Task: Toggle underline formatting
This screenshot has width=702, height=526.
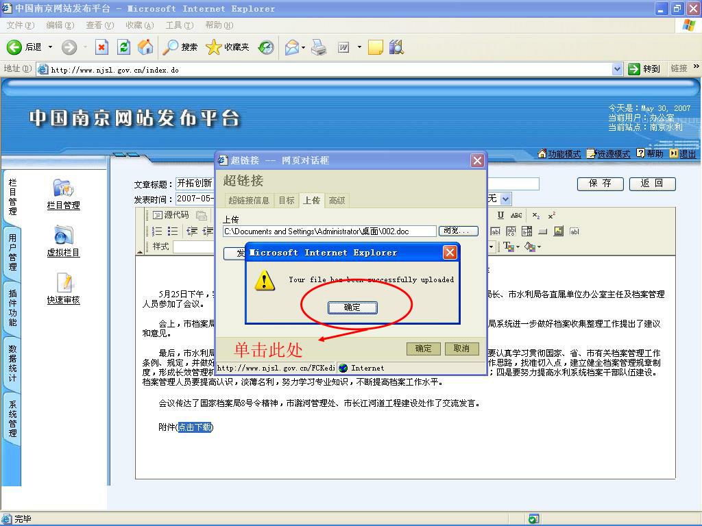Action: pos(500,215)
